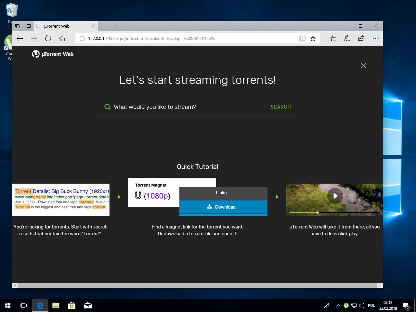Open the Edge Hub favorites panel
416x312 pixels.
(333, 38)
